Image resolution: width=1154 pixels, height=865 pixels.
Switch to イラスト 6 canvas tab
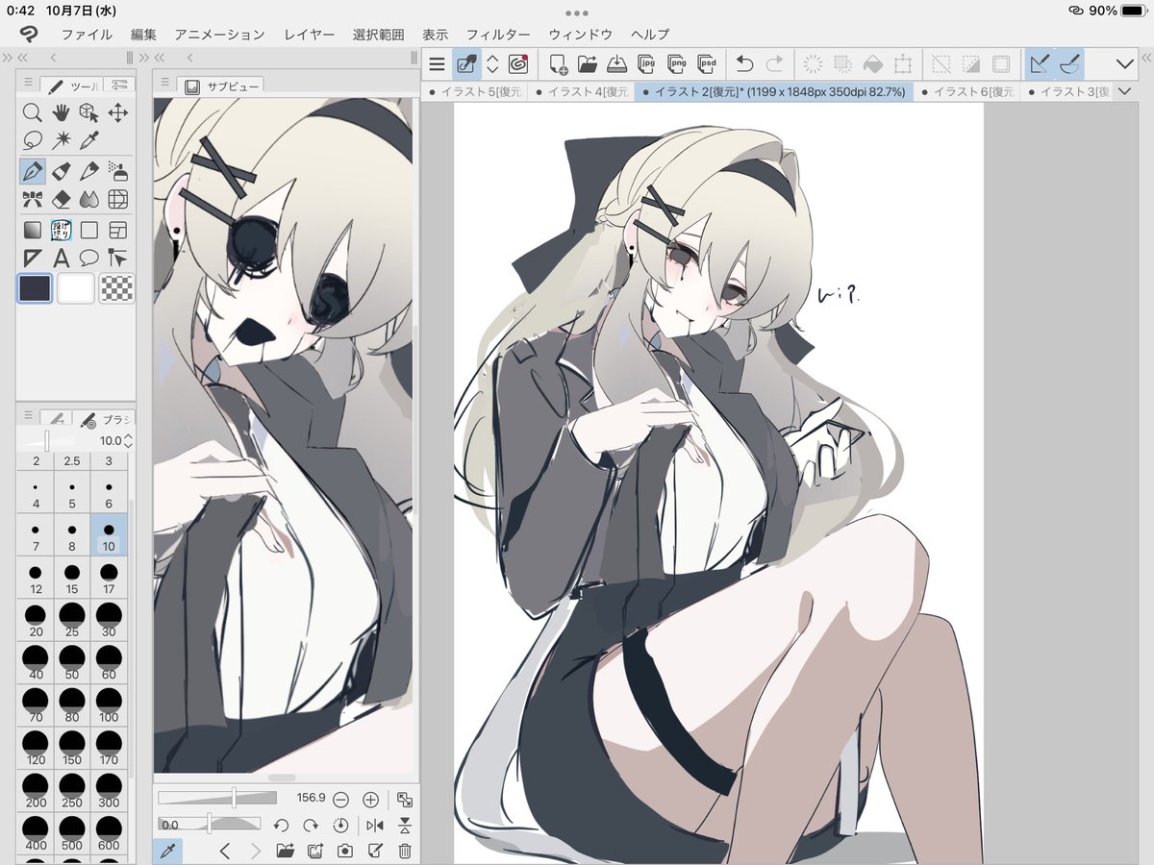(967, 91)
